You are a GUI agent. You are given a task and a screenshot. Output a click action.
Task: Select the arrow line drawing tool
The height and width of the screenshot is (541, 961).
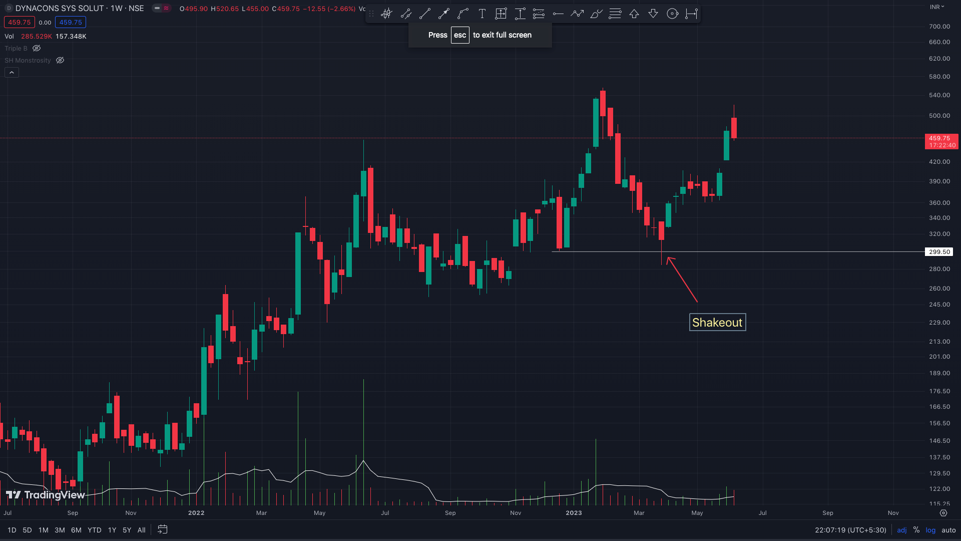(x=443, y=14)
